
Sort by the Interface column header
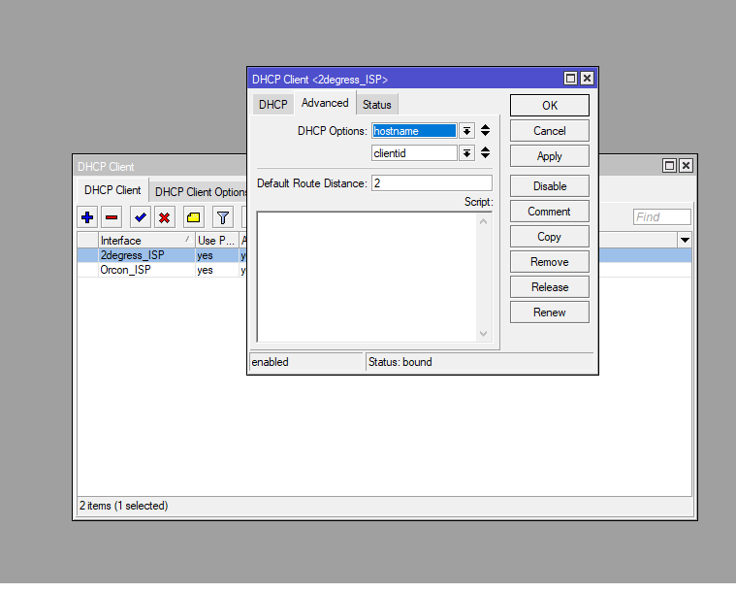[146, 240]
